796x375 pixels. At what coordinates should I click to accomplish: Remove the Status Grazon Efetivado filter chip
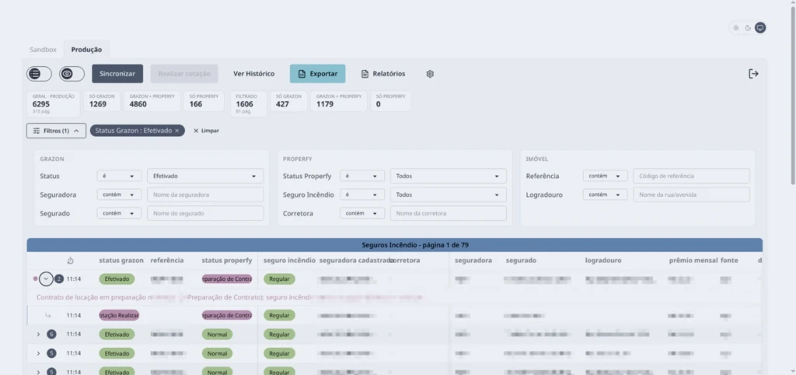click(x=176, y=131)
